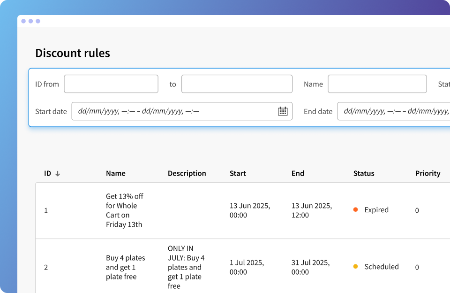Click priority value of the Scheduled rule

click(x=417, y=267)
